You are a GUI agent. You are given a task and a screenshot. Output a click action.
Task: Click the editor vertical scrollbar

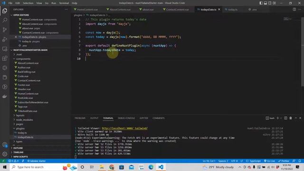click(303, 52)
